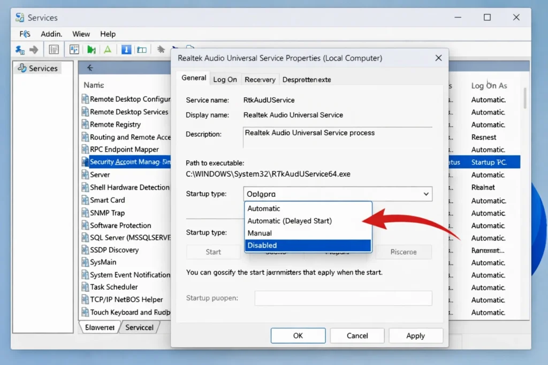
Task: Select Disabled from the startup type list
Action: (308, 245)
